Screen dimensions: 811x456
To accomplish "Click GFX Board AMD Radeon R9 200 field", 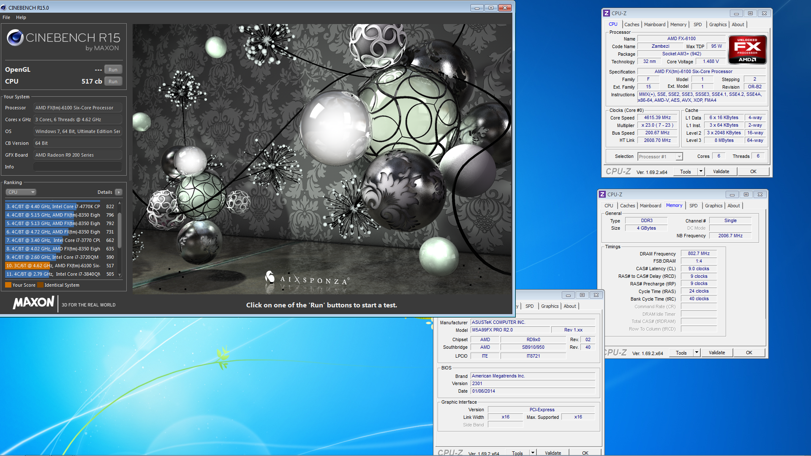I will [78, 155].
